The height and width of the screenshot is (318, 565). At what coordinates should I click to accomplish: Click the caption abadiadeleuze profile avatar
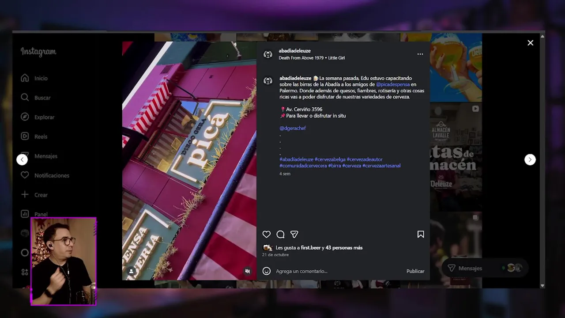(268, 81)
